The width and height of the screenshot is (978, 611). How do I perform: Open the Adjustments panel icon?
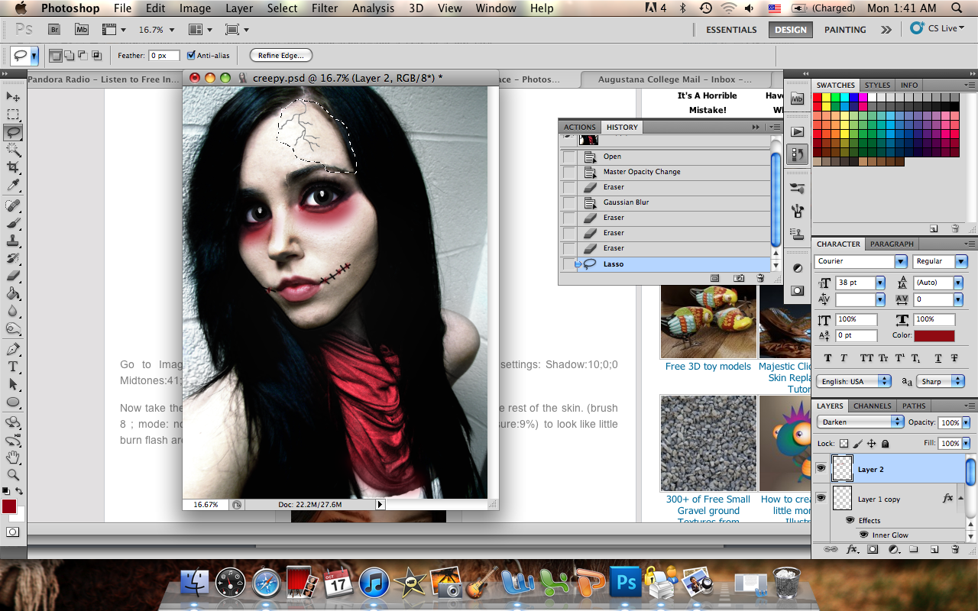click(797, 268)
